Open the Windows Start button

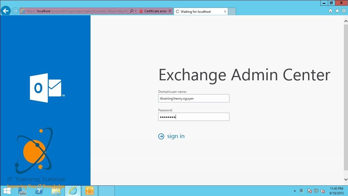[7, 191]
